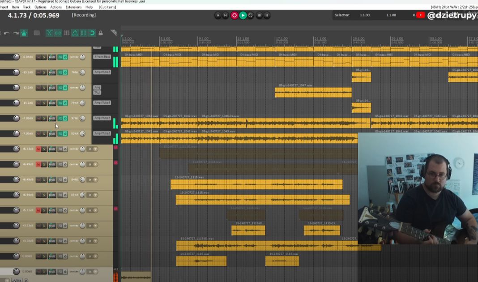Screen dimensions: 478x282
Task: Open the Options menu
Action: pyautogui.click(x=40, y=7)
